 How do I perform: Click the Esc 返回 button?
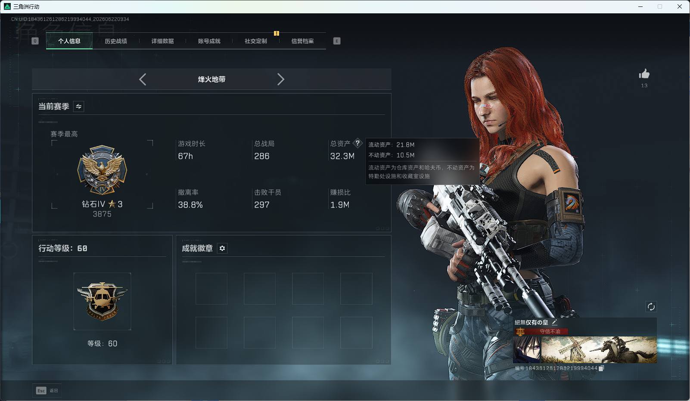[47, 391]
